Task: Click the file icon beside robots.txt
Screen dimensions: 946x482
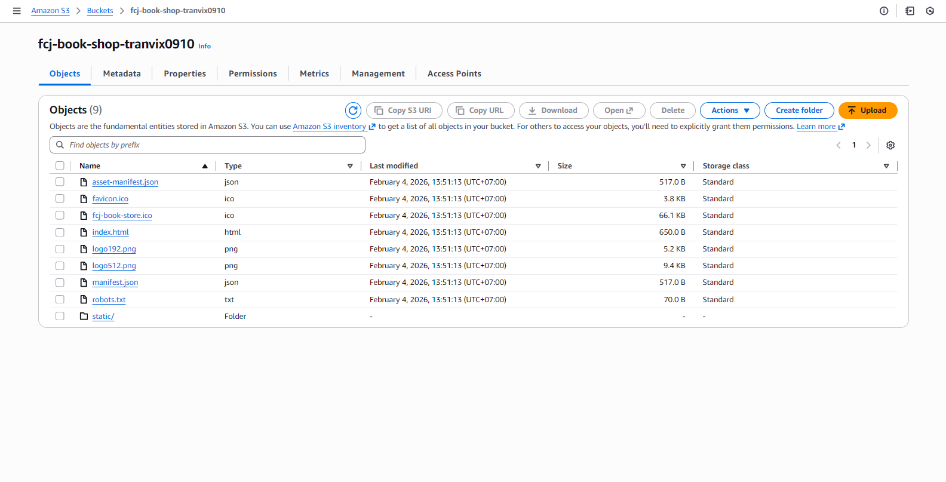Action: pos(84,300)
